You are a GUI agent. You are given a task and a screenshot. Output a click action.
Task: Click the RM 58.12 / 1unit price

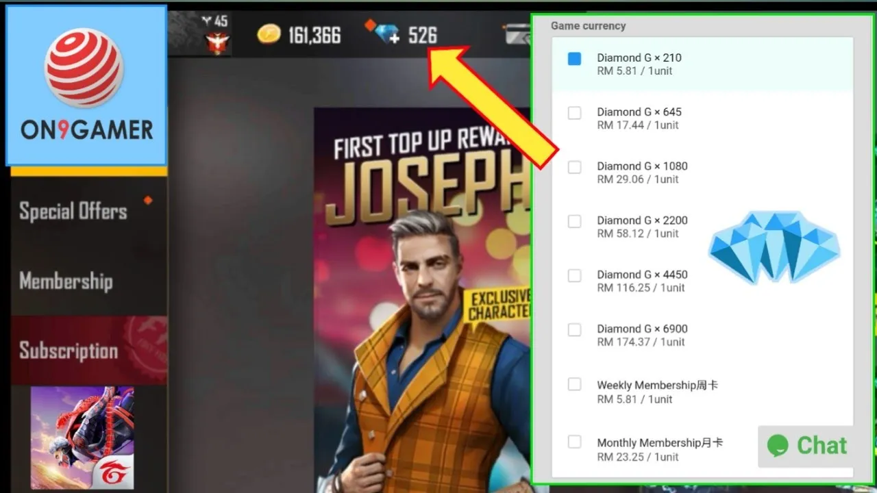(x=638, y=233)
